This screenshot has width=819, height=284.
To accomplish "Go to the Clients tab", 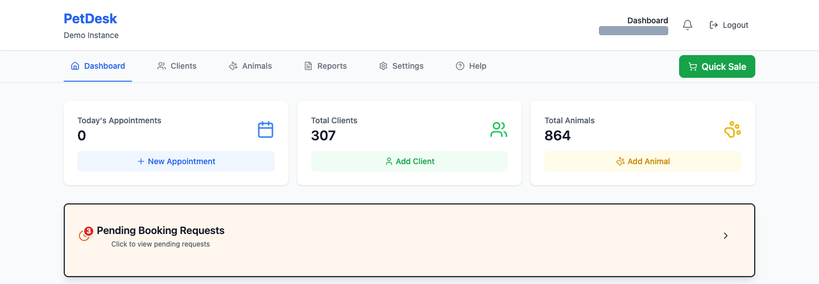I will click(x=177, y=66).
